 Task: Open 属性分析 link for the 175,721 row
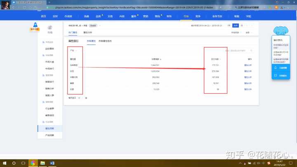tap(248, 65)
